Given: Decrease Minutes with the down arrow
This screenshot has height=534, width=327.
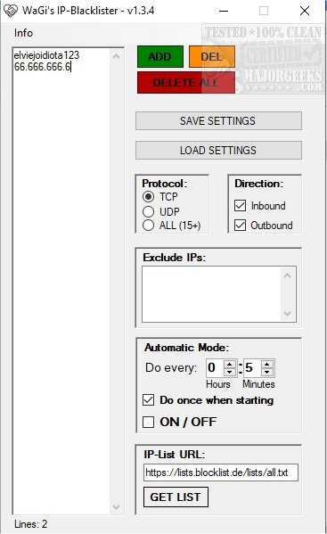Looking at the screenshot, I should (267, 372).
